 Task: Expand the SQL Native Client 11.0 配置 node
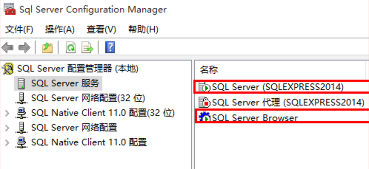click(x=7, y=142)
